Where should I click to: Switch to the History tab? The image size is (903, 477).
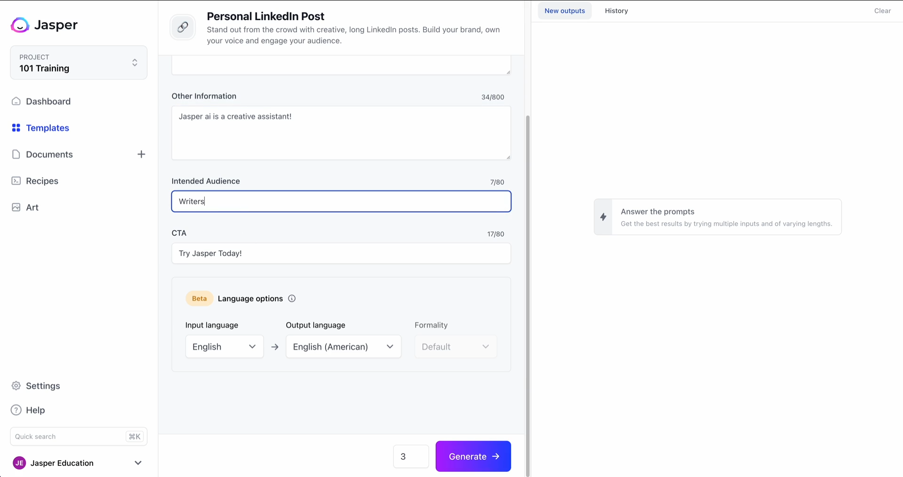pos(616,11)
